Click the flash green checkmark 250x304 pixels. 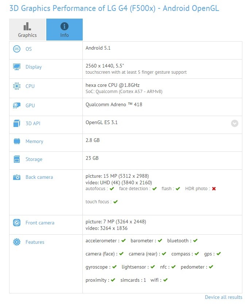[x=178, y=189]
